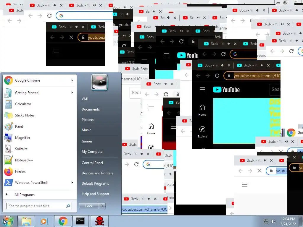Launch Firefox from the Start menu
Image resolution: width=303 pixels, height=227 pixels.
(40, 171)
